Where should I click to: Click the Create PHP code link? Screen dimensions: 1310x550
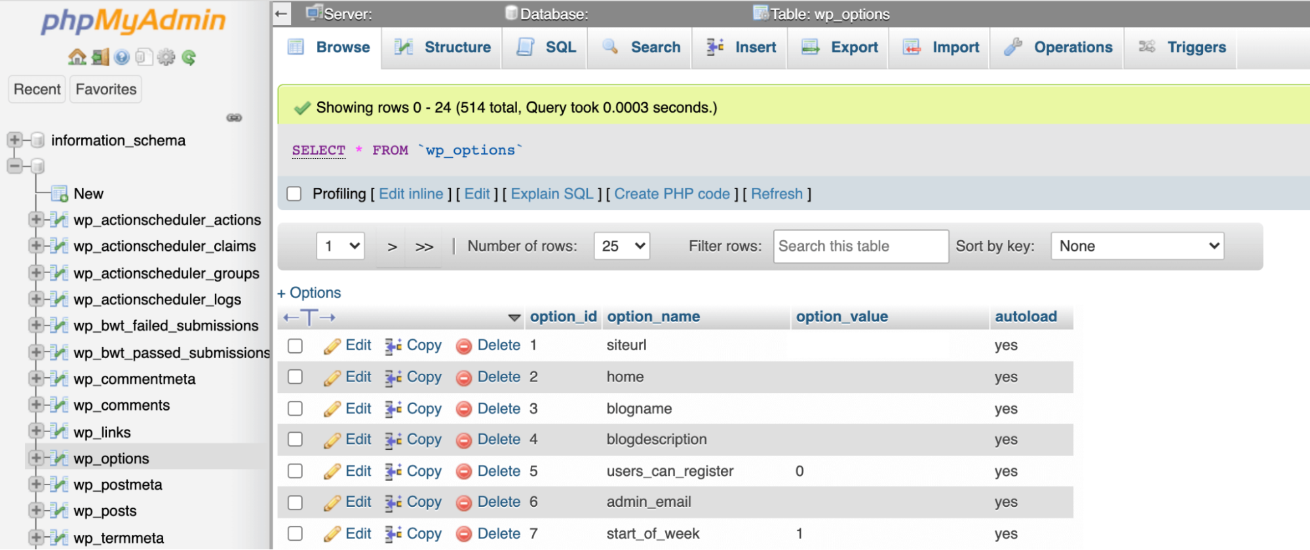pos(672,194)
